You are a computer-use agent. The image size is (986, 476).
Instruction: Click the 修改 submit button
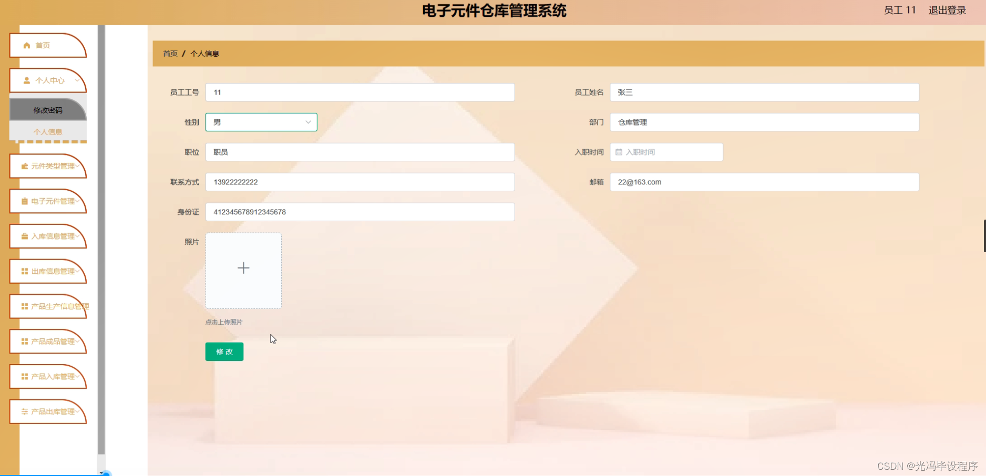click(x=224, y=351)
